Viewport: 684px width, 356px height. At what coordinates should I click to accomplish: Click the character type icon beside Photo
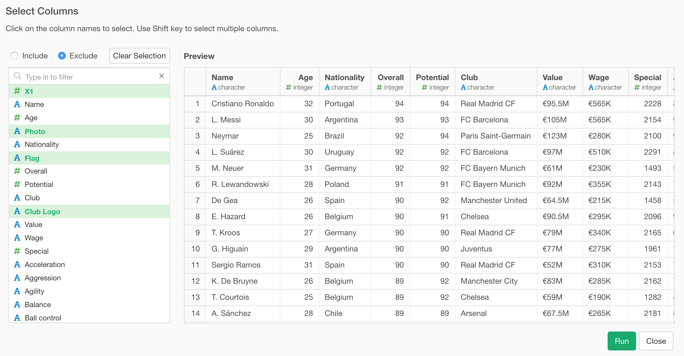17,131
